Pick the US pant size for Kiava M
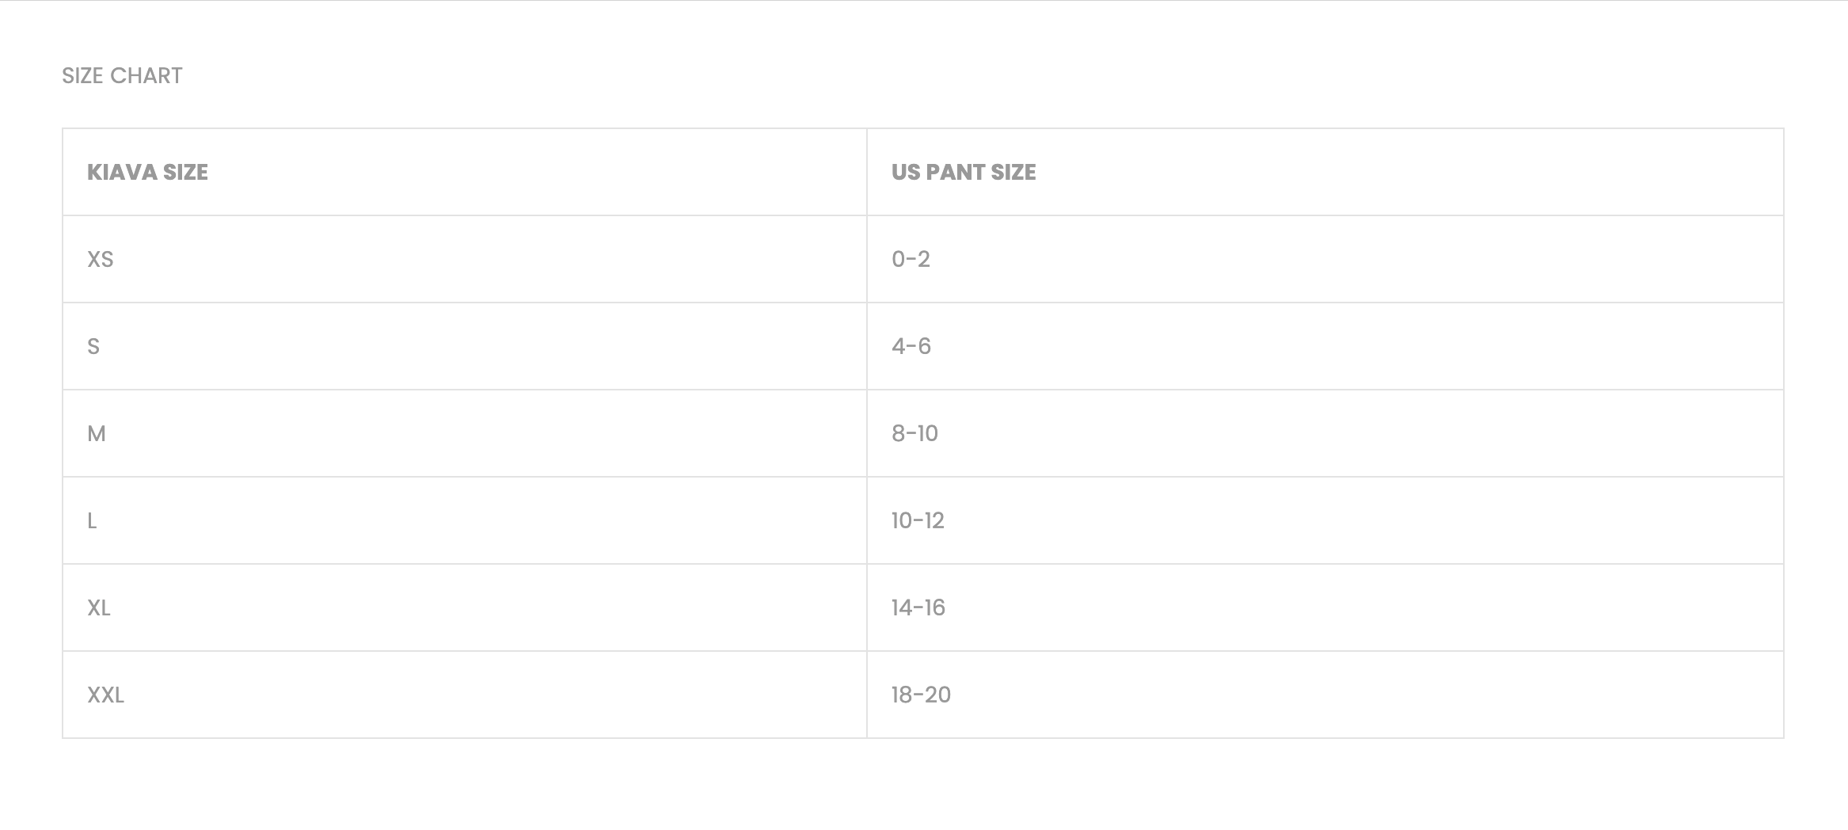The height and width of the screenshot is (830, 1848). pyautogui.click(x=914, y=434)
